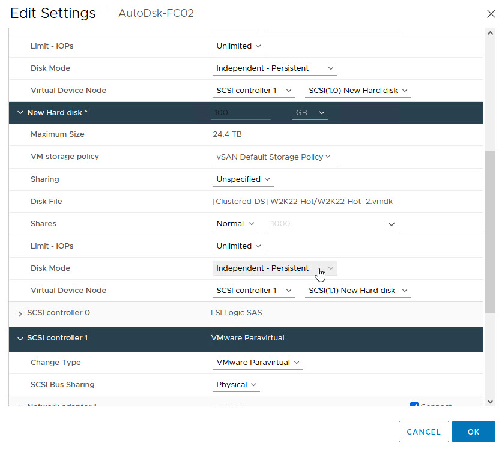Open the Sharing Unspecified dropdown
The image size is (502, 449).
(243, 179)
